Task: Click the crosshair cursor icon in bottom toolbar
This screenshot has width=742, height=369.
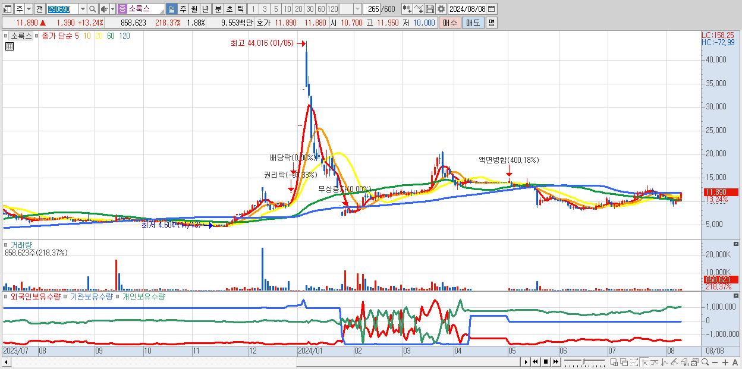Action: [644, 362]
